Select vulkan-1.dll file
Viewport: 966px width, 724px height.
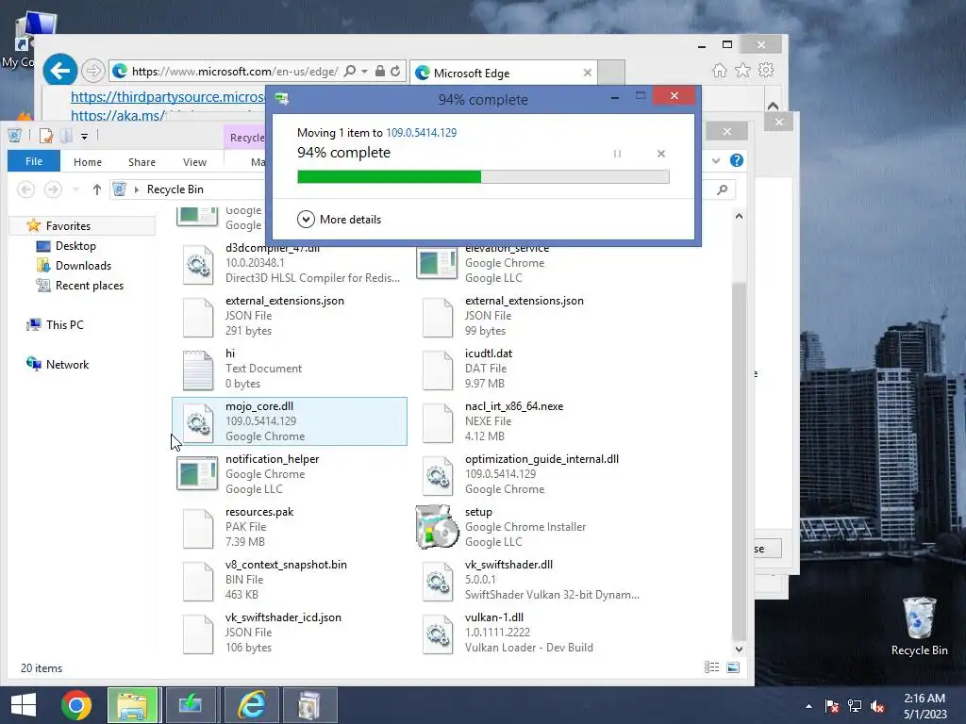[x=530, y=633]
